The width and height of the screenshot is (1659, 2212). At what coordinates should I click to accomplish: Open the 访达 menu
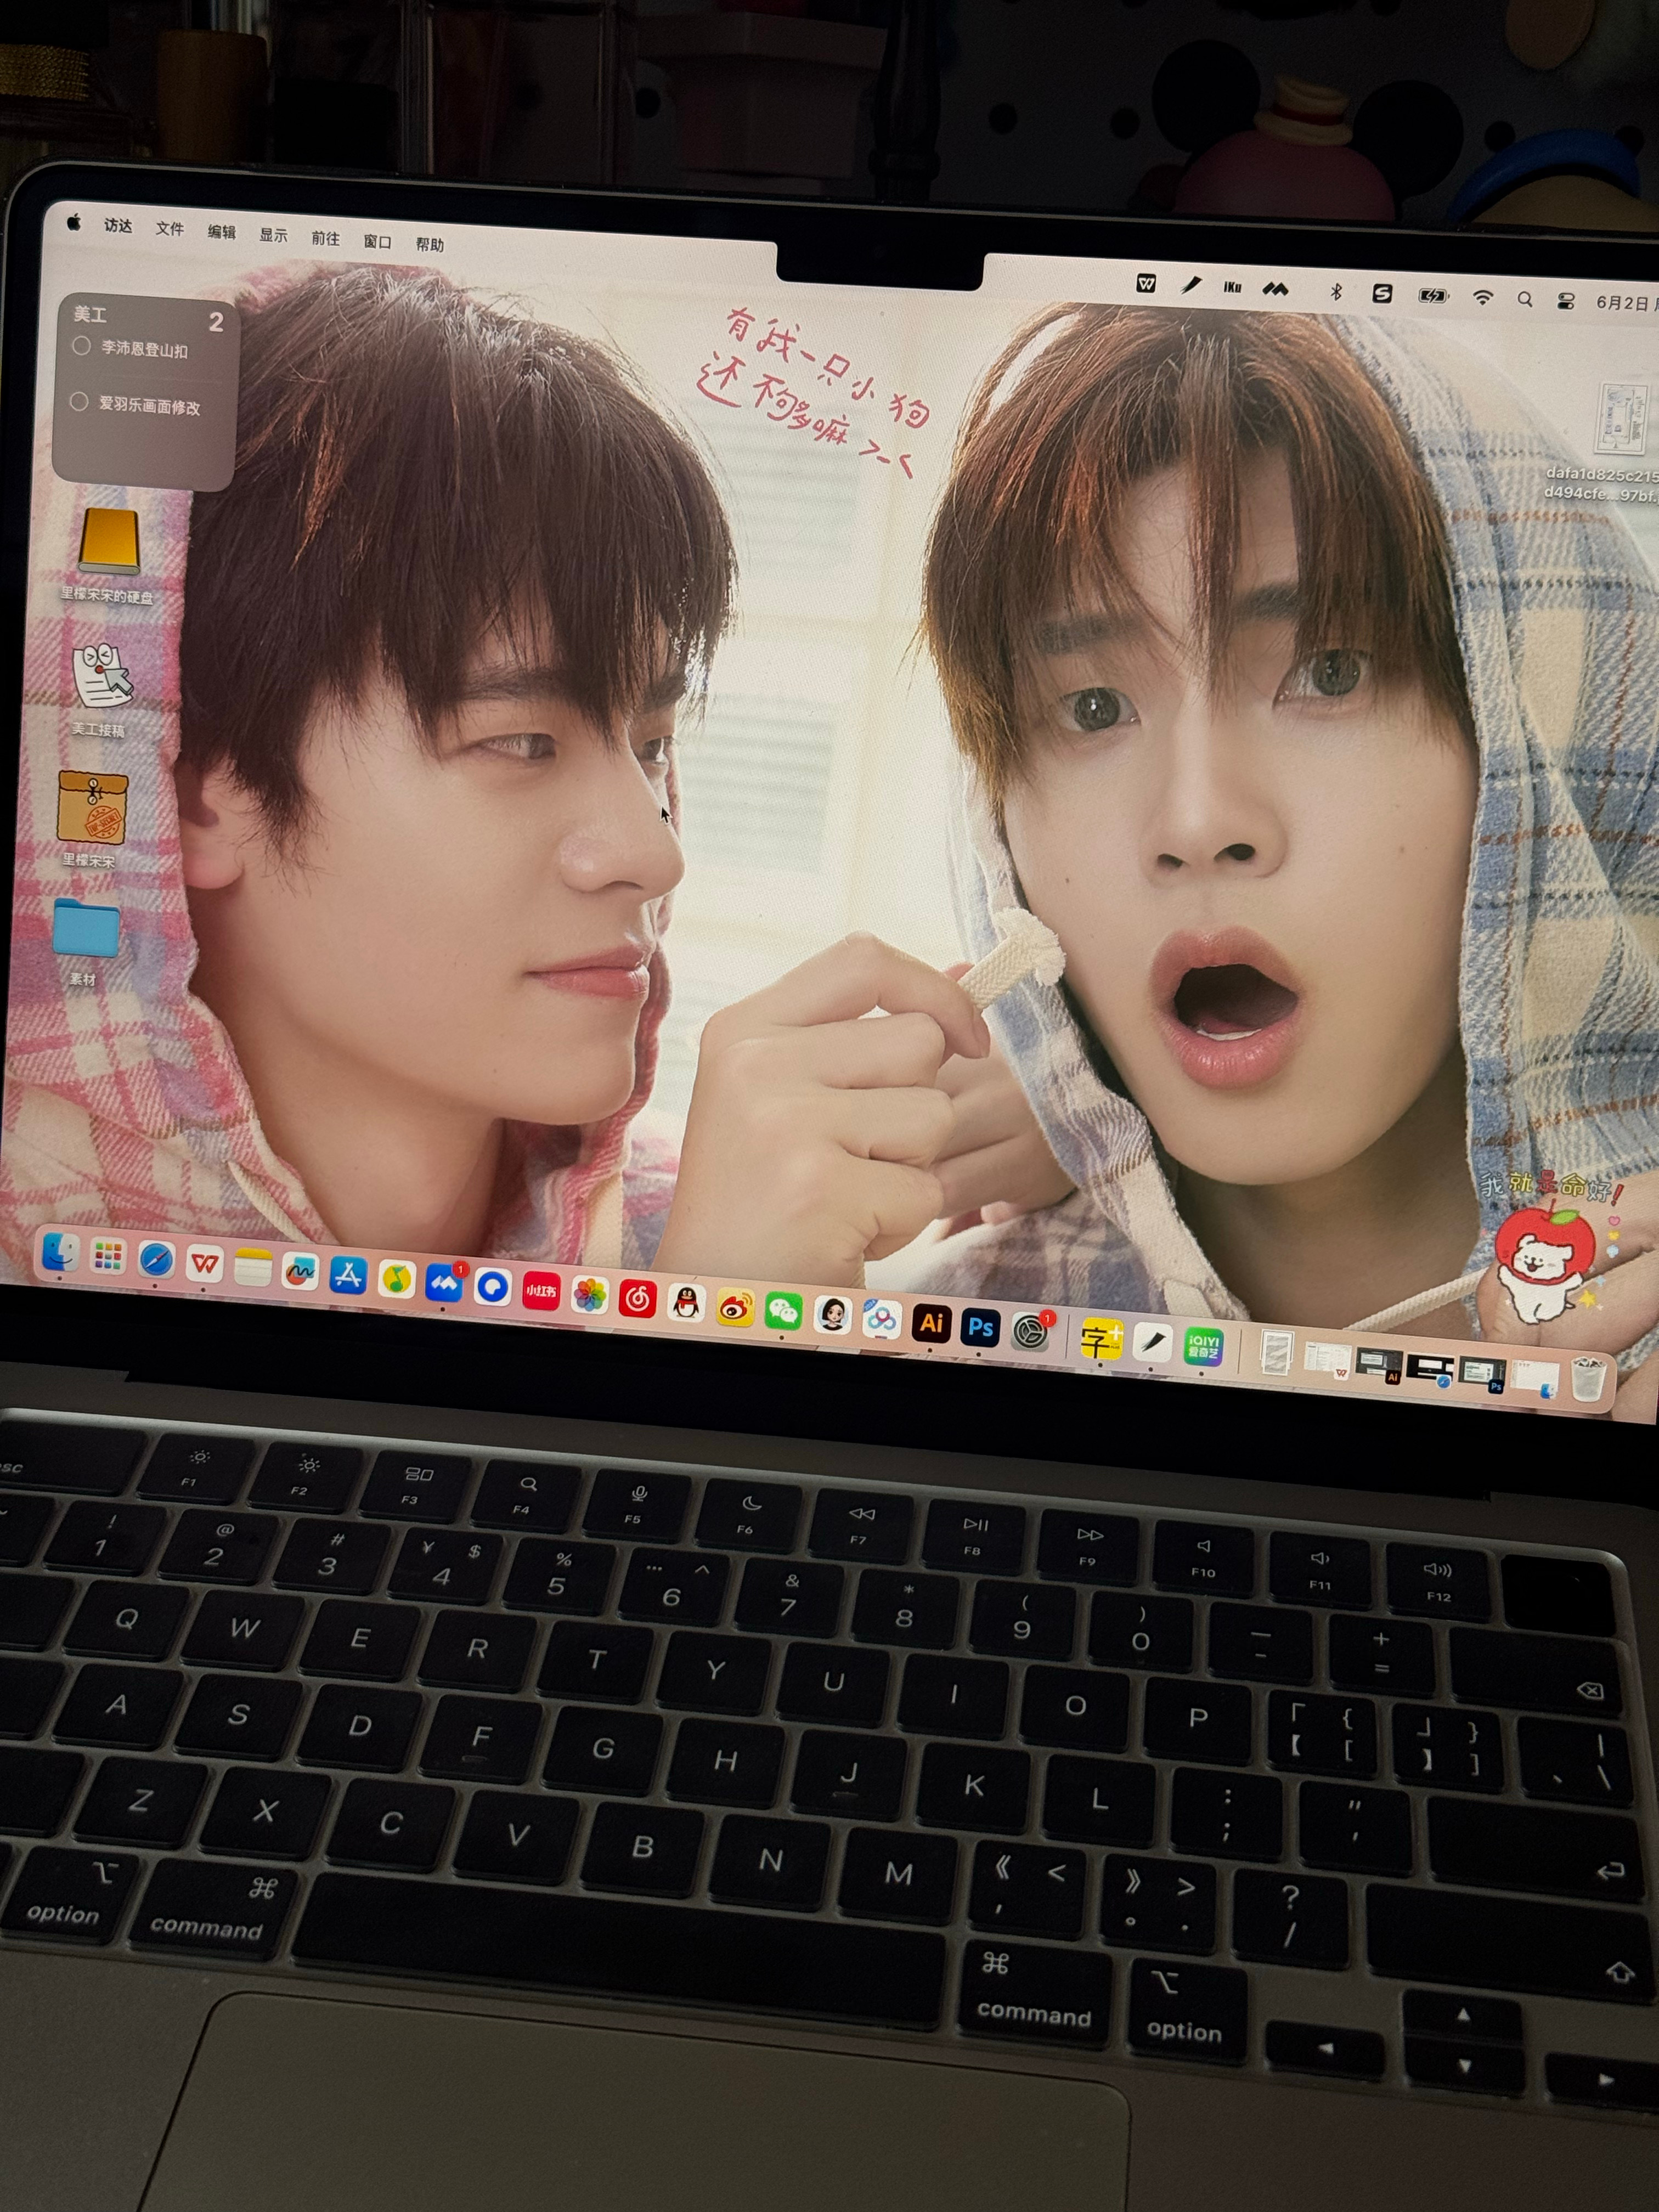point(118,225)
